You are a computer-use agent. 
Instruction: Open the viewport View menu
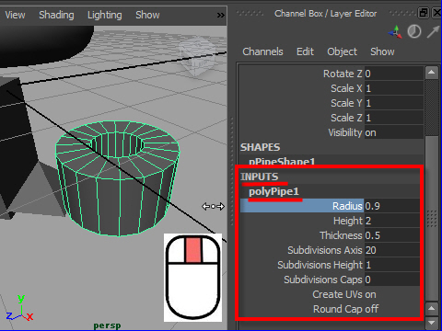coord(15,15)
